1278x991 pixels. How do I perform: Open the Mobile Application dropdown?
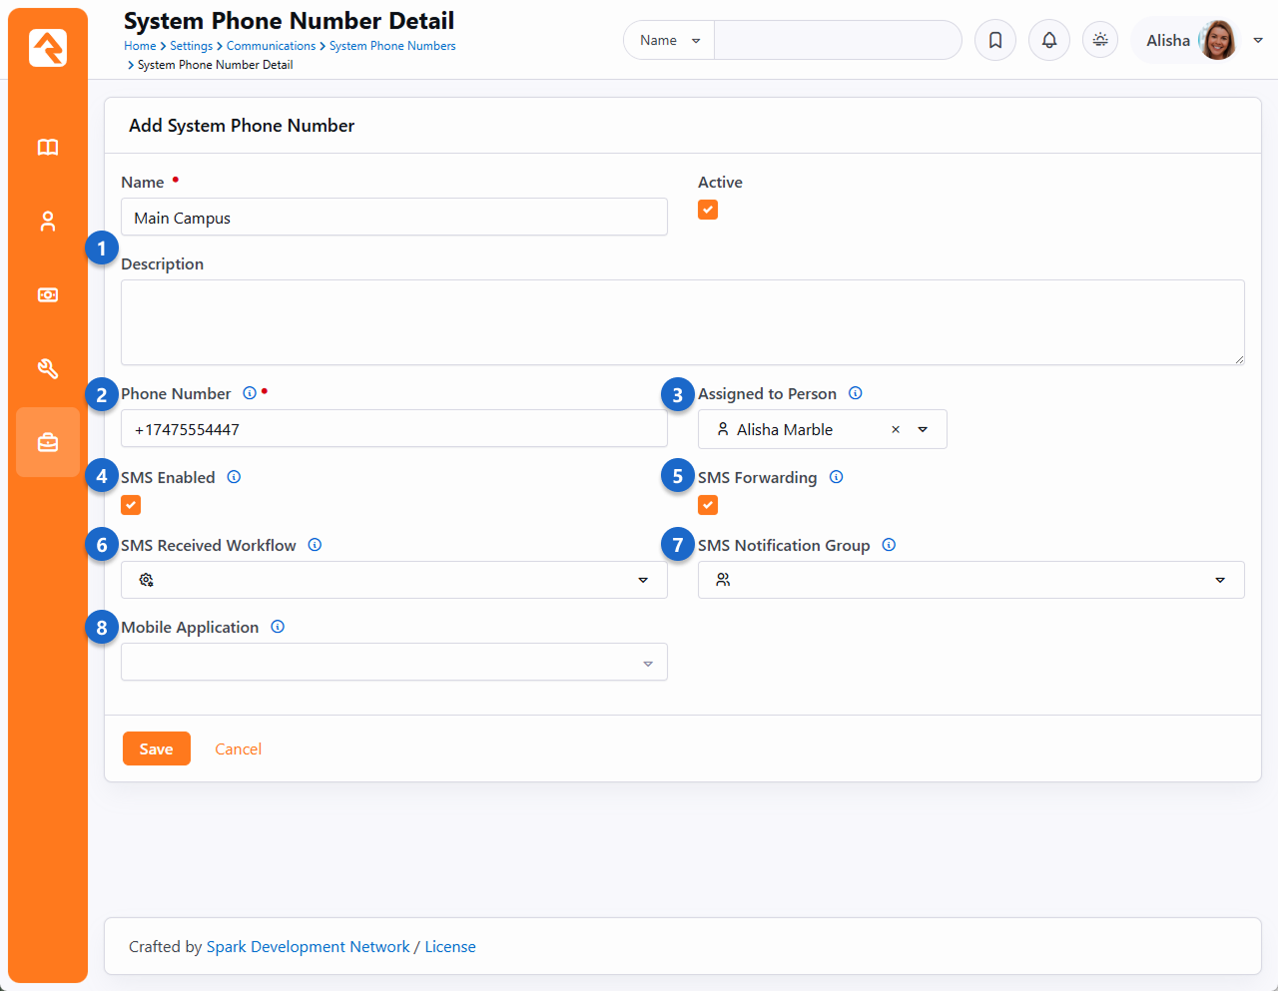393,663
